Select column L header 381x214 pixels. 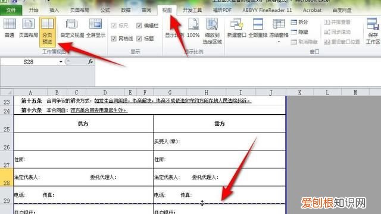click(x=327, y=93)
